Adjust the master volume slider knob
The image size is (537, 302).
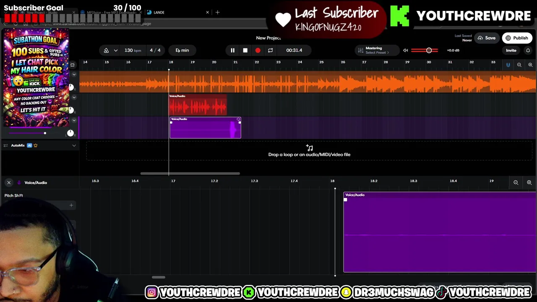429,50
